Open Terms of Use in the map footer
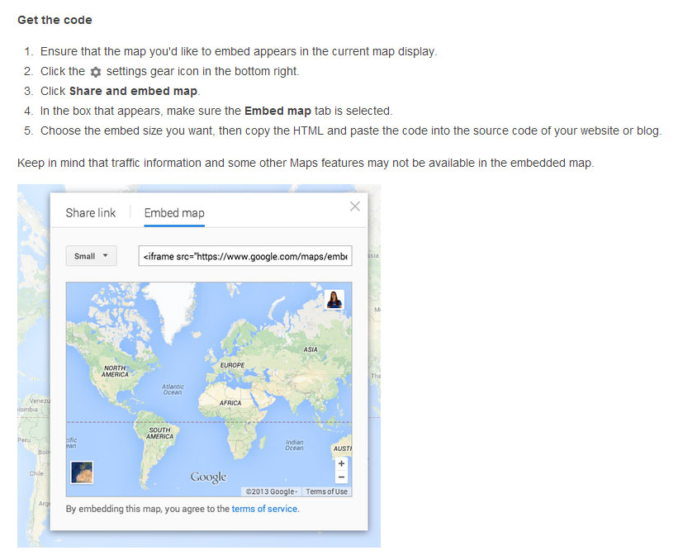This screenshot has width=678, height=560. click(326, 491)
